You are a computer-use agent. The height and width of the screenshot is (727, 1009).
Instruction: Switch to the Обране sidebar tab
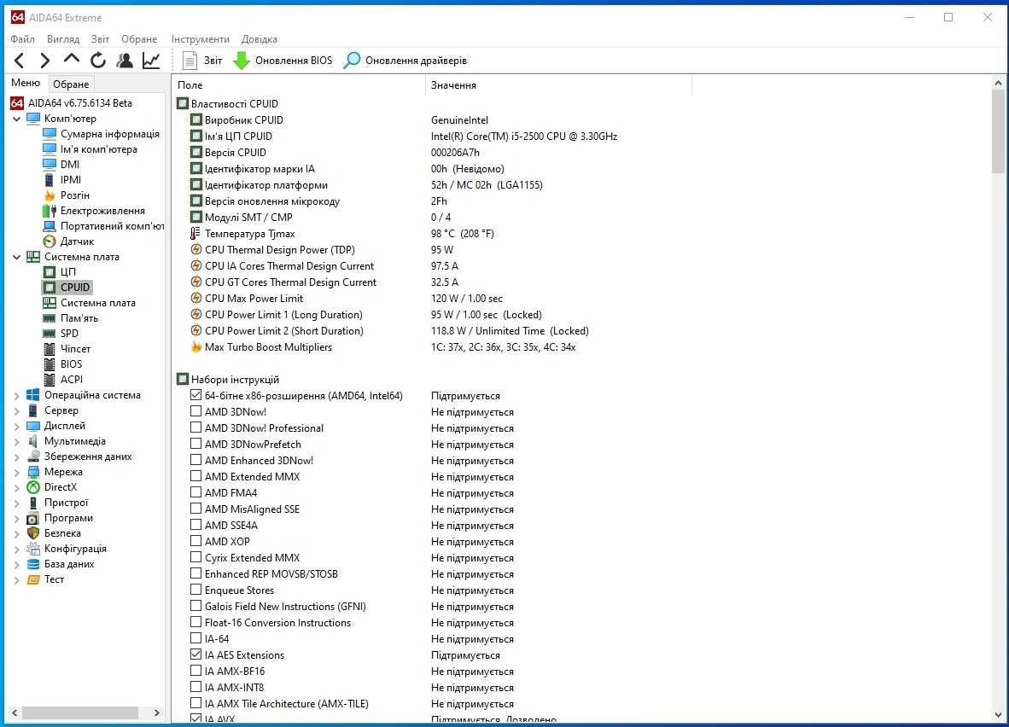click(x=71, y=84)
